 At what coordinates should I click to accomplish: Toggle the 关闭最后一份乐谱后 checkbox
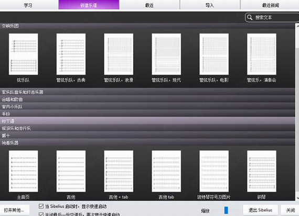tap(41, 214)
